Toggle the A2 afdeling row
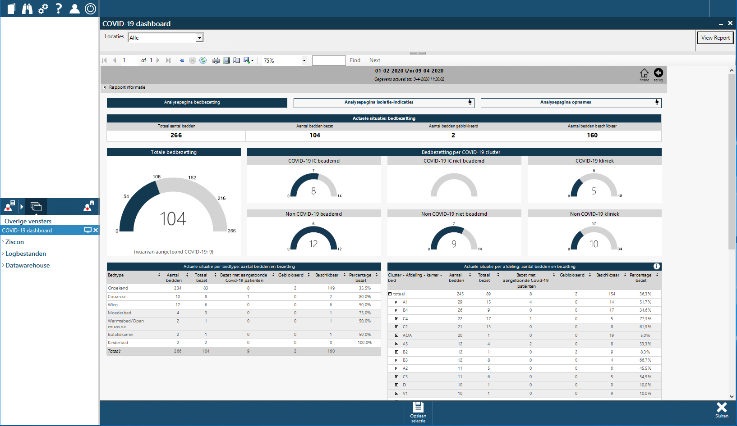 pos(396,368)
